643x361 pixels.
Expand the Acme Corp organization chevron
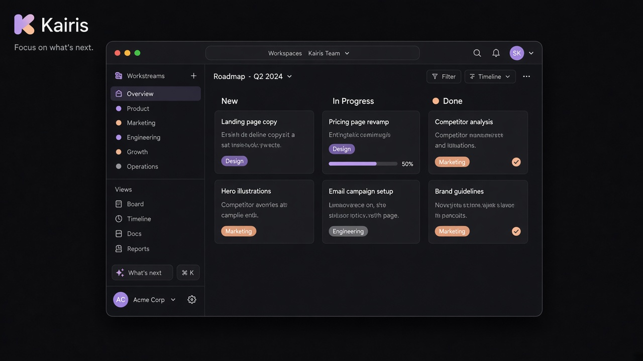(x=173, y=299)
